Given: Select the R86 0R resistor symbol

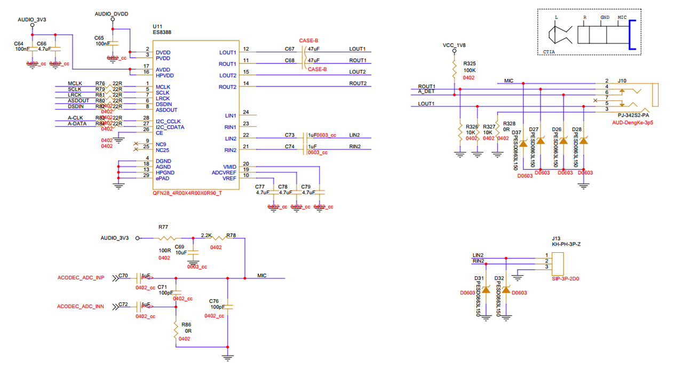Looking at the screenshot, I should click(175, 331).
